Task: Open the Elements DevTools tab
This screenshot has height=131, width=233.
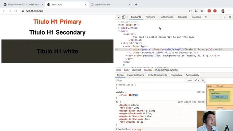Action: (136, 17)
